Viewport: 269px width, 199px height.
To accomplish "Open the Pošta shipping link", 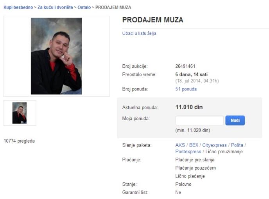I will pos(237,145).
